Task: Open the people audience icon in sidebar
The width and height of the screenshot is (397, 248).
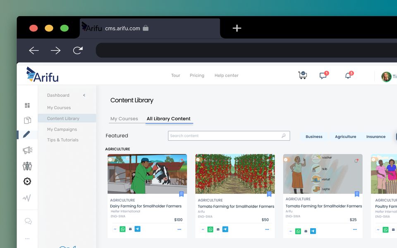Action: [27, 166]
